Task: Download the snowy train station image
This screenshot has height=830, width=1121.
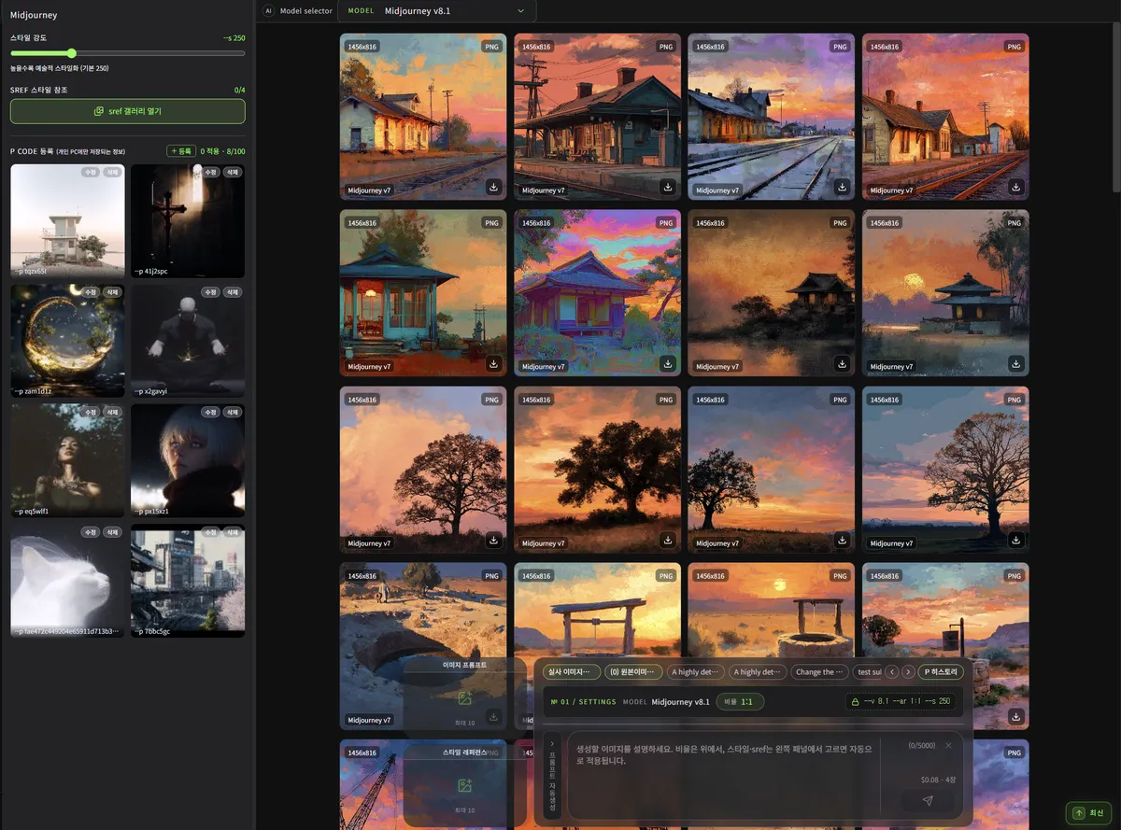Action: click(x=842, y=187)
